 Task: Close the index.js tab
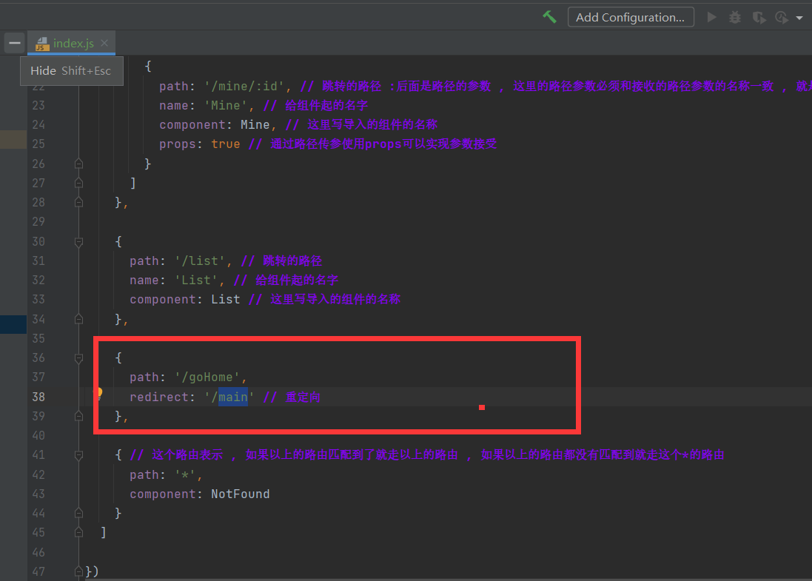[x=104, y=43]
